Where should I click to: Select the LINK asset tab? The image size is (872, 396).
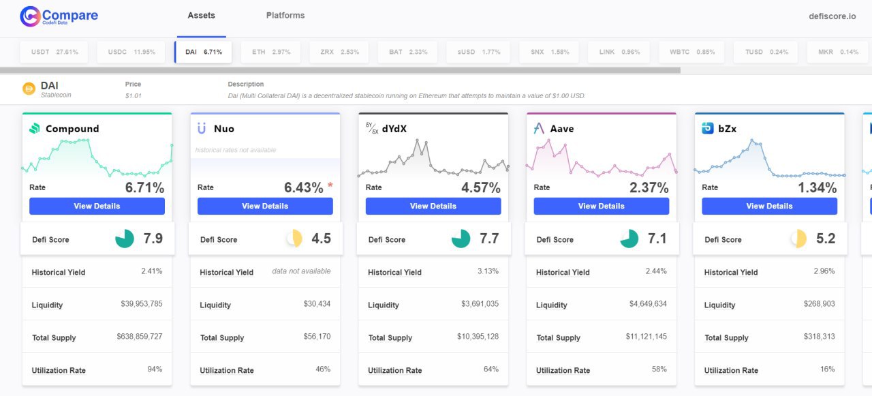tap(619, 52)
